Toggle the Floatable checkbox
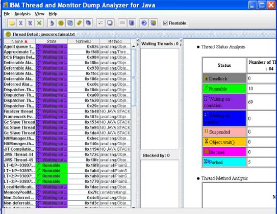This screenshot has height=214, width=277. 165,23
